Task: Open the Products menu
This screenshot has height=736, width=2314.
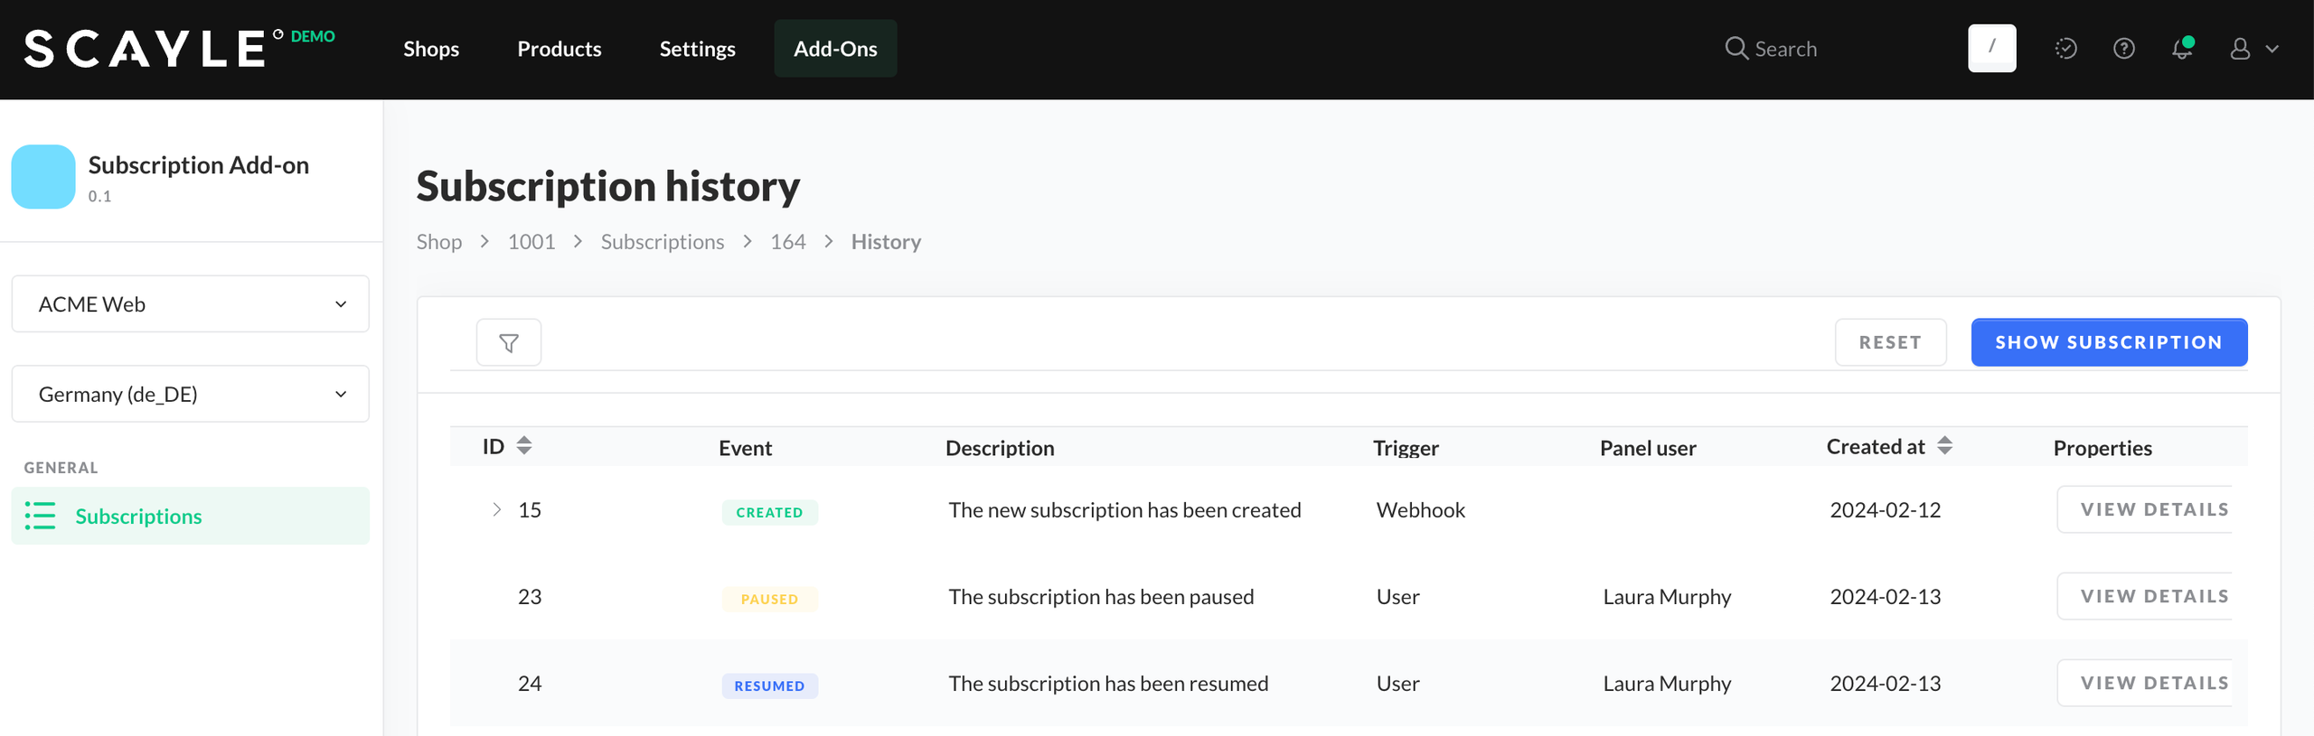Action: coord(559,49)
